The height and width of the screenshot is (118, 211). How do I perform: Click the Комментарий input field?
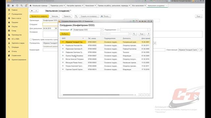point(104,50)
